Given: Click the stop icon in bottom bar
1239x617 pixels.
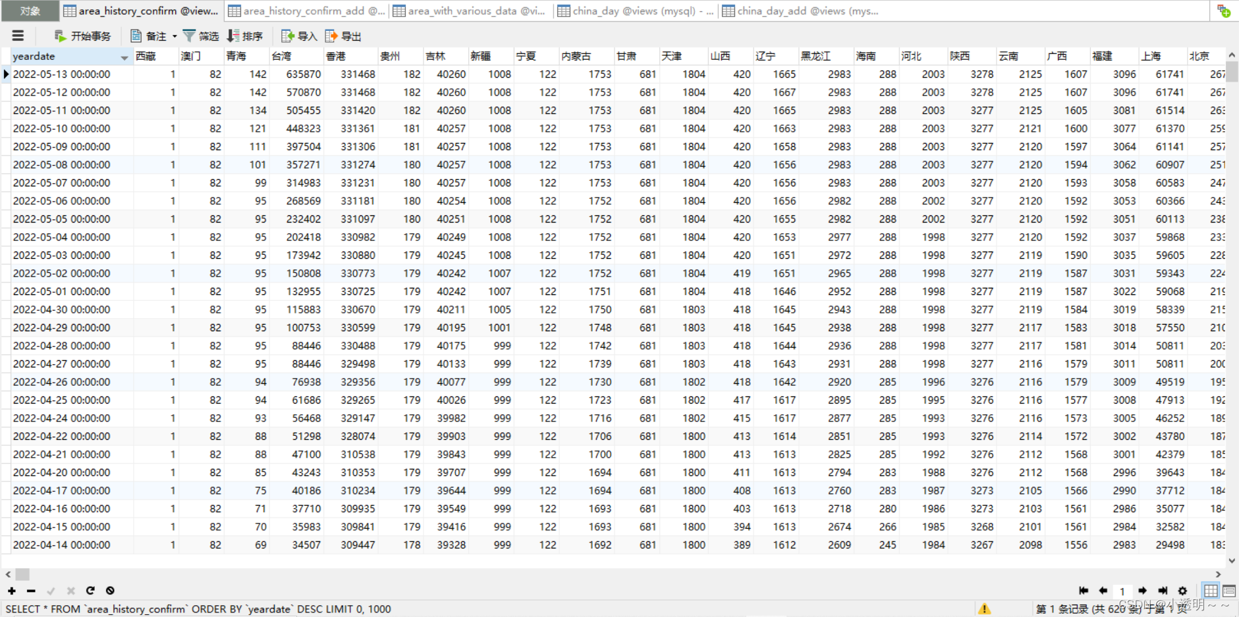Looking at the screenshot, I should click(x=110, y=591).
